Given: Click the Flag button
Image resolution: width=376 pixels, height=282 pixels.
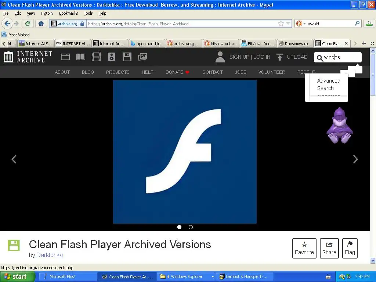Looking at the screenshot, I should pos(350,249).
